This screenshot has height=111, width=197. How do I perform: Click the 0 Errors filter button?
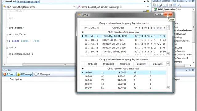coord(9,74)
